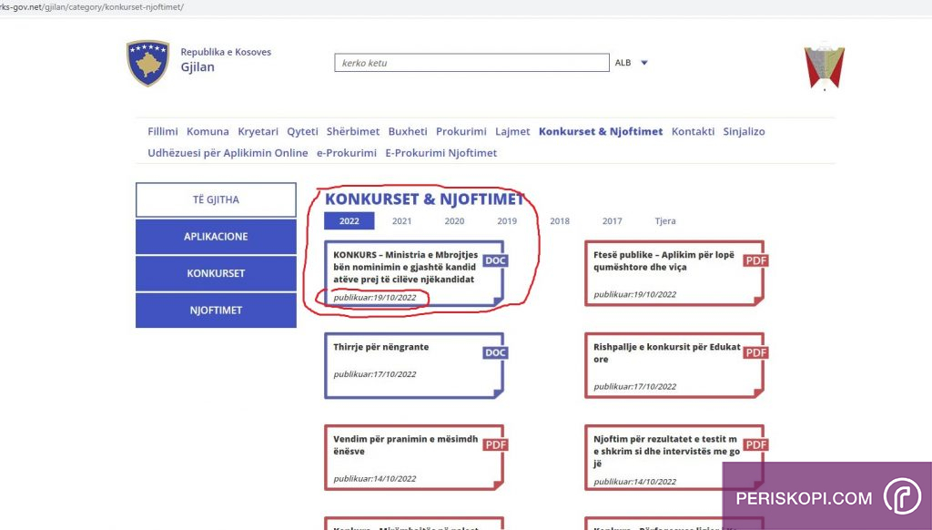Image resolution: width=932 pixels, height=530 pixels.
Task: Open the Prokurimi menu item
Action: pos(461,131)
